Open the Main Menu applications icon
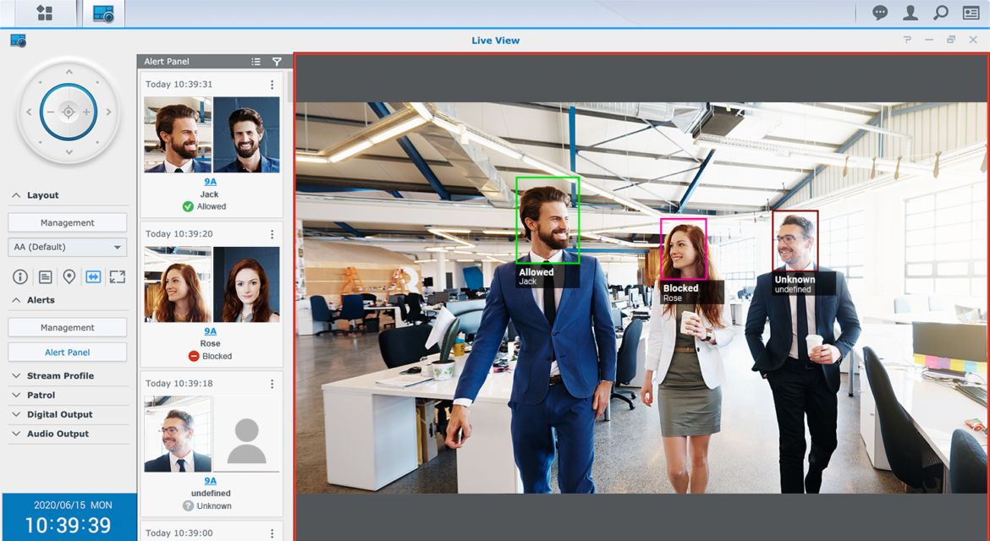 [43, 13]
